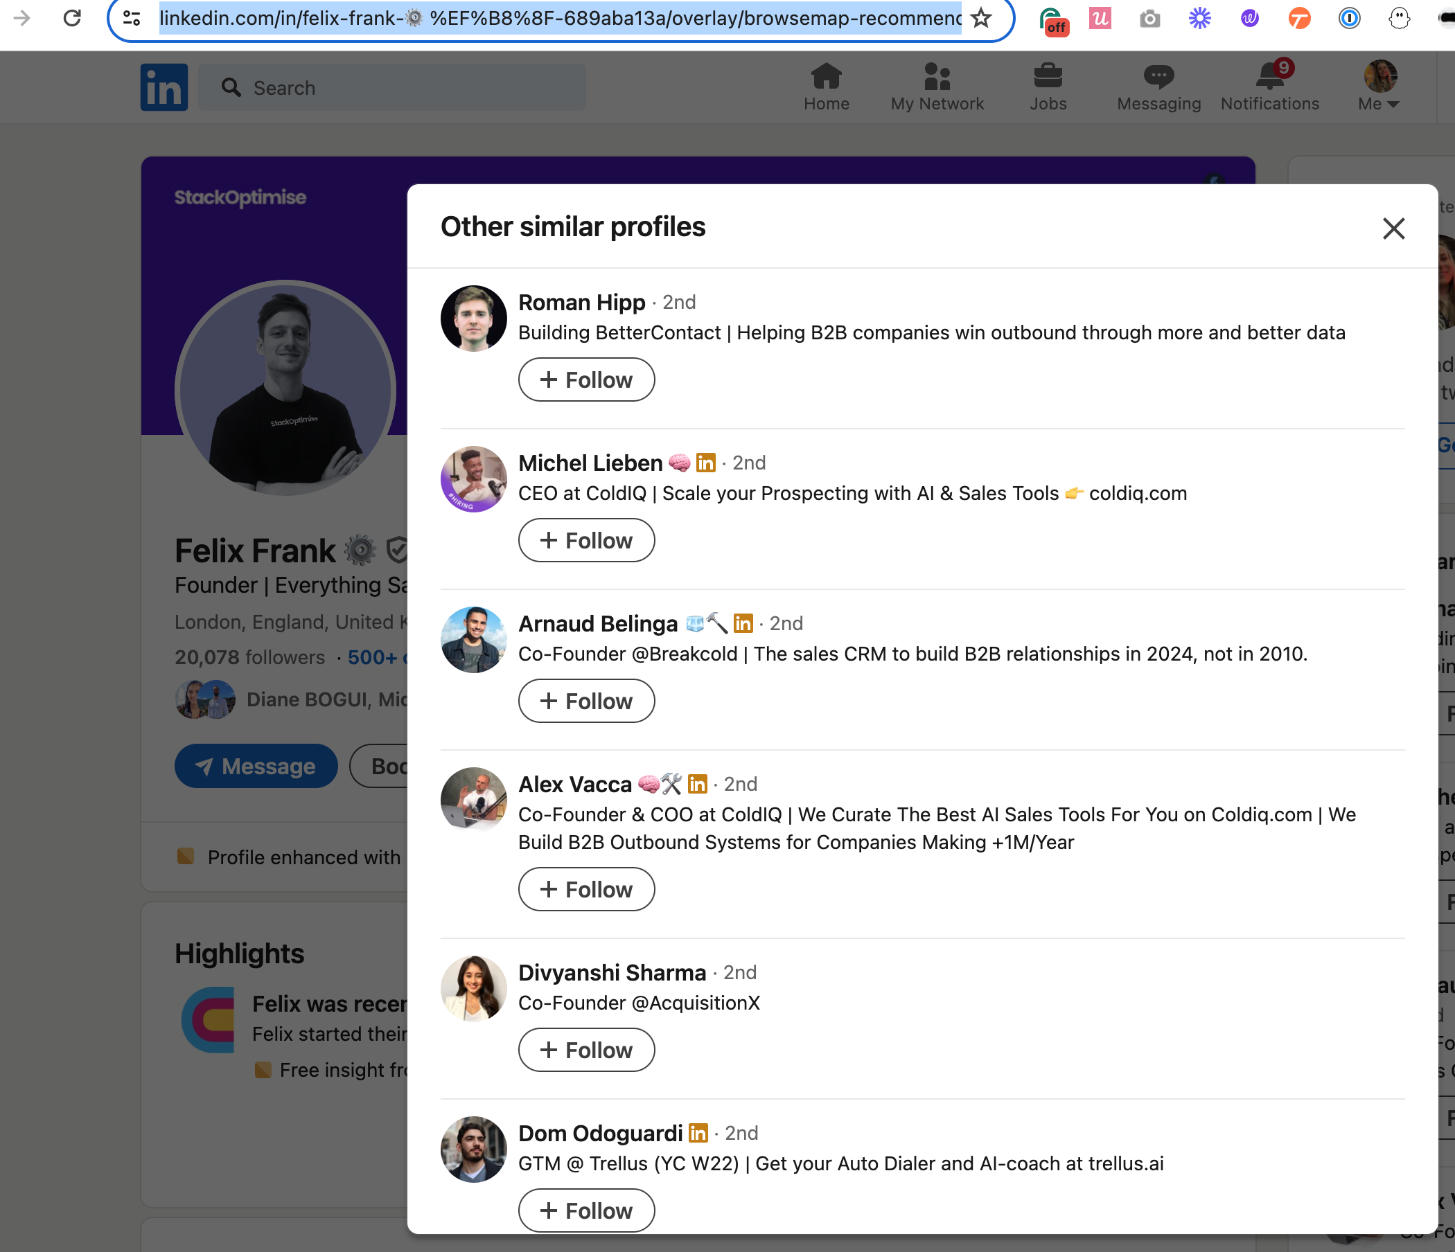Follow Arnaud Belinga
1455x1252 pixels.
[x=586, y=701]
